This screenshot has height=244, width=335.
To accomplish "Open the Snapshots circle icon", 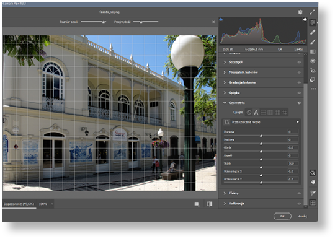I will tap(313, 79).
